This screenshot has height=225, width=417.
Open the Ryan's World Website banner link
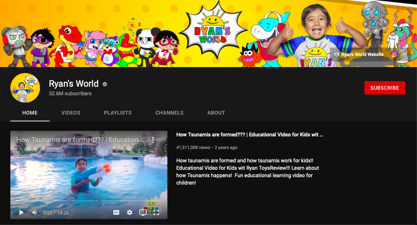point(359,54)
